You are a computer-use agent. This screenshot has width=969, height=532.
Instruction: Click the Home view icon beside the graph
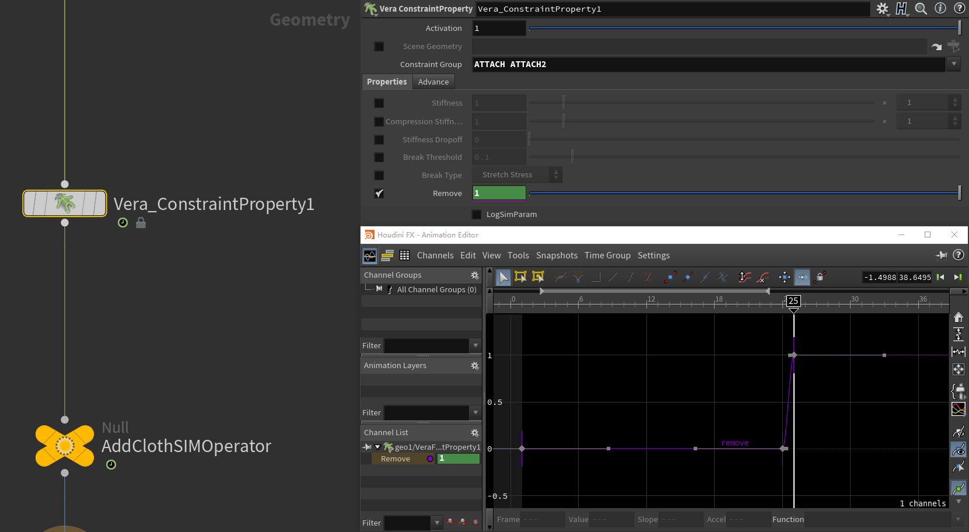click(x=958, y=317)
